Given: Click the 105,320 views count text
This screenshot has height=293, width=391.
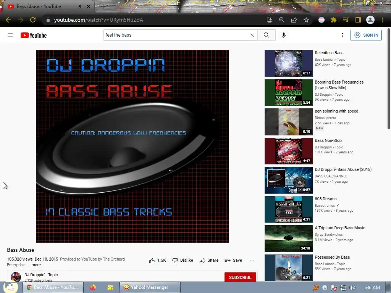Looking at the screenshot, I should pos(20,259).
